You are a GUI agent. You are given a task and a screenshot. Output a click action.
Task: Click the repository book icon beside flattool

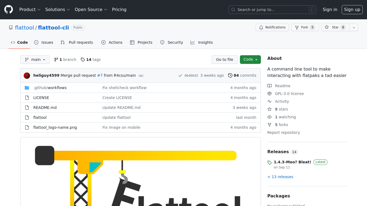11,28
